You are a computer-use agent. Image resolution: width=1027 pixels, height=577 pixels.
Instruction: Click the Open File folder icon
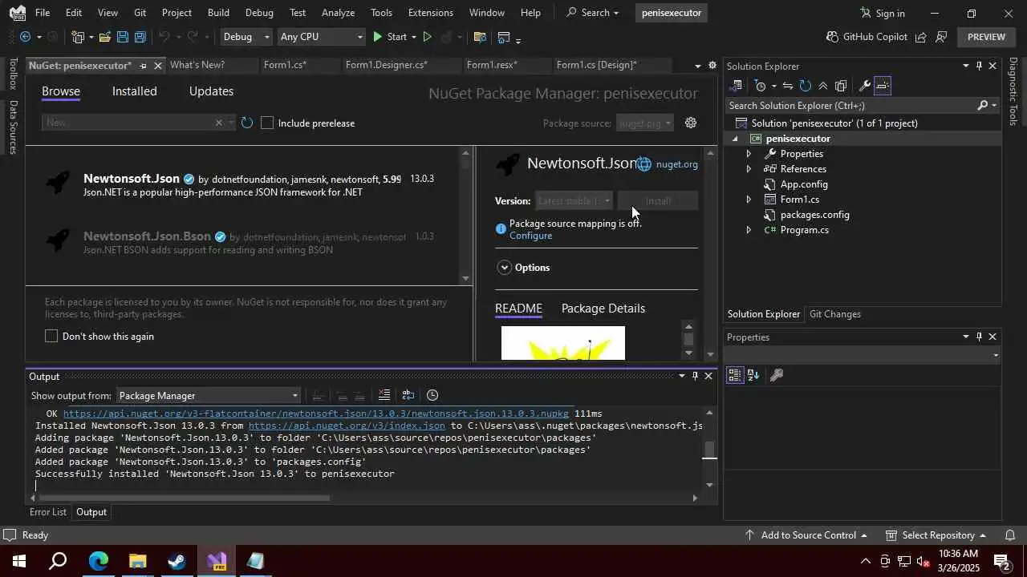(x=105, y=37)
